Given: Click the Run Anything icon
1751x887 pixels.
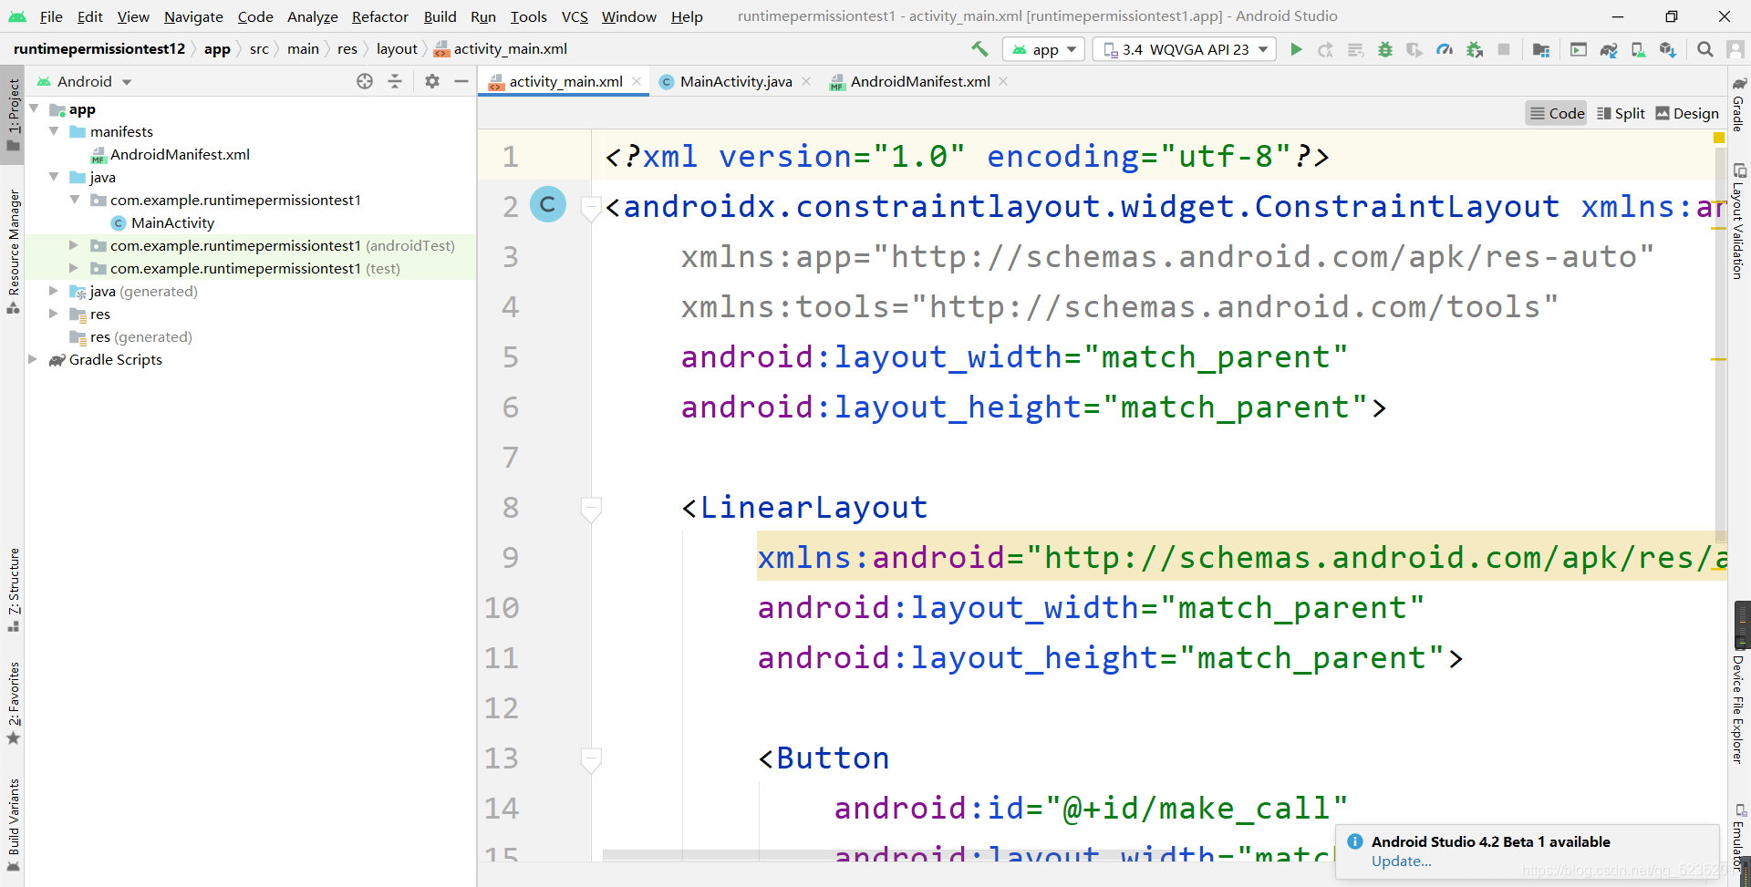Looking at the screenshot, I should [1579, 49].
